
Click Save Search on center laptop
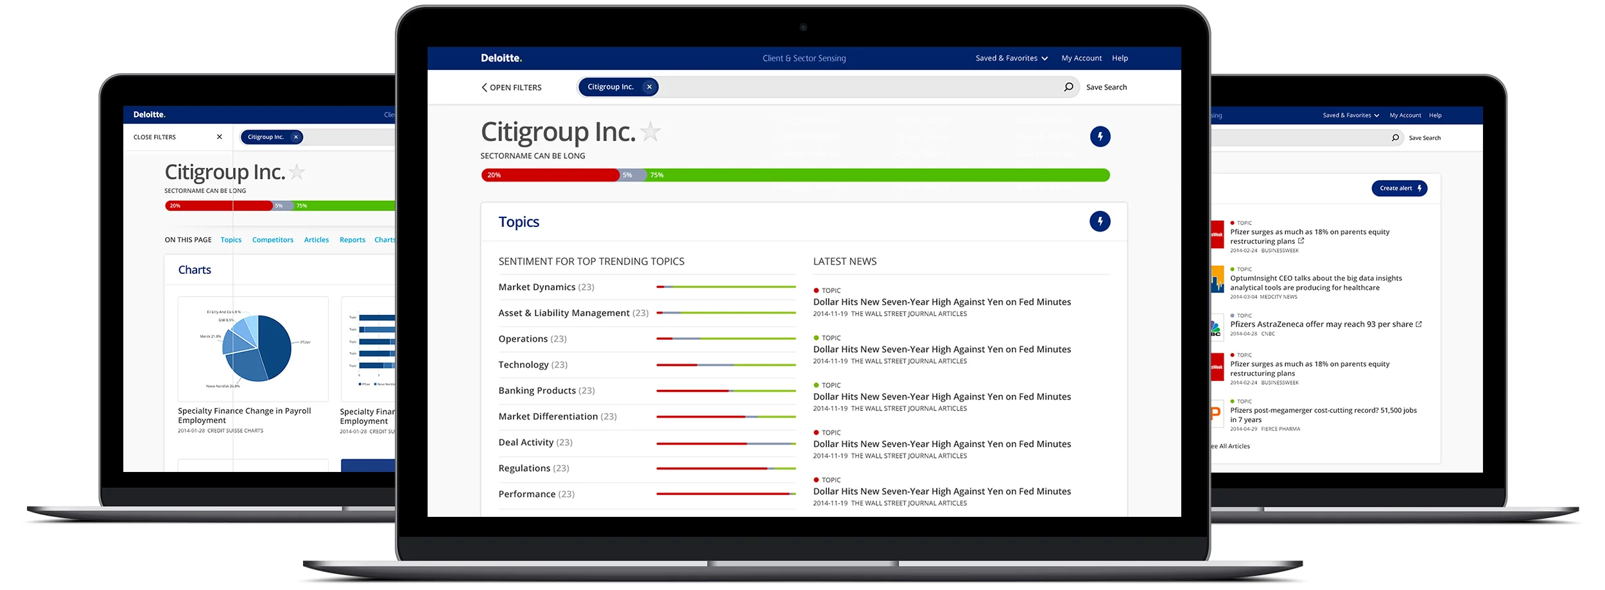pyautogui.click(x=1106, y=87)
